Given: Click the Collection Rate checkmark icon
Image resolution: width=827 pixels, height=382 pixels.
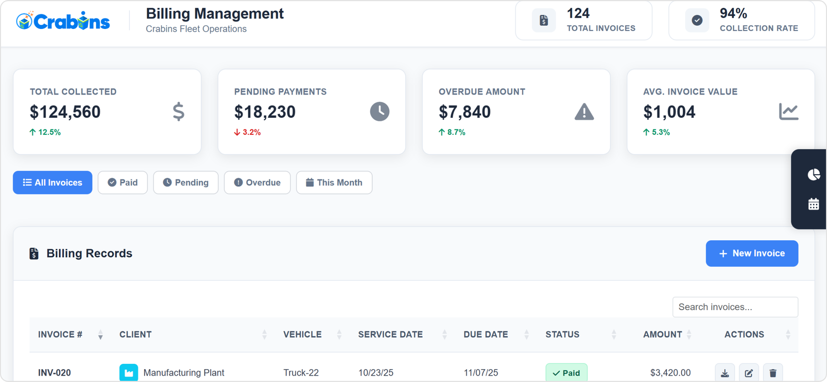Looking at the screenshot, I should (x=697, y=21).
